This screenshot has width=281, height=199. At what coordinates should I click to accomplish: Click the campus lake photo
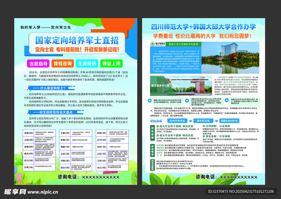[x=230, y=58]
